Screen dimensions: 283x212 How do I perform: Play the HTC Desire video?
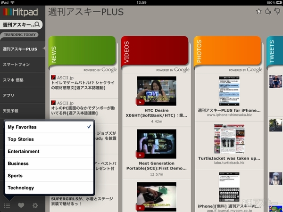157,91
